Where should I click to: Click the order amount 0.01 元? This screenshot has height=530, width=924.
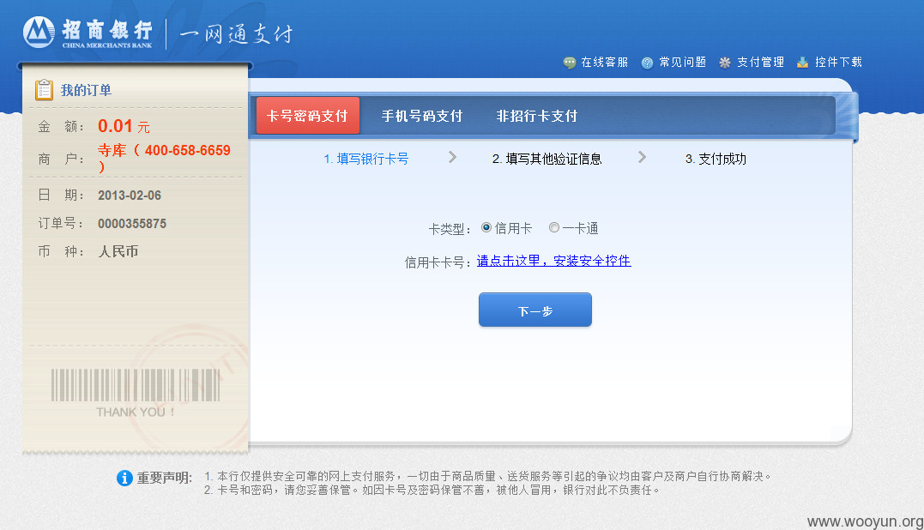pyautogui.click(x=124, y=126)
